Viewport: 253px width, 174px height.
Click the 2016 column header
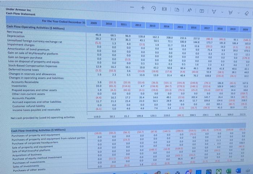(193, 27)
